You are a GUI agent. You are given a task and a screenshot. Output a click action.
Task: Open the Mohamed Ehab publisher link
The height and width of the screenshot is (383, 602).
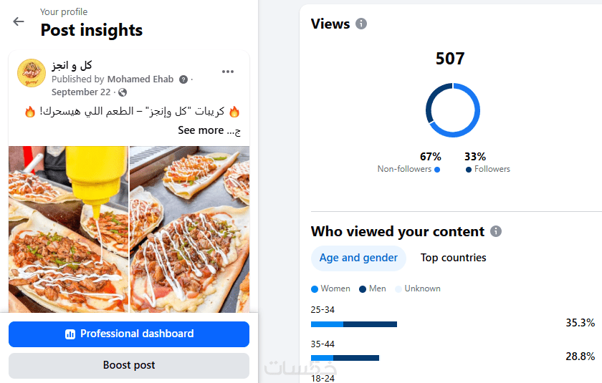(140, 79)
